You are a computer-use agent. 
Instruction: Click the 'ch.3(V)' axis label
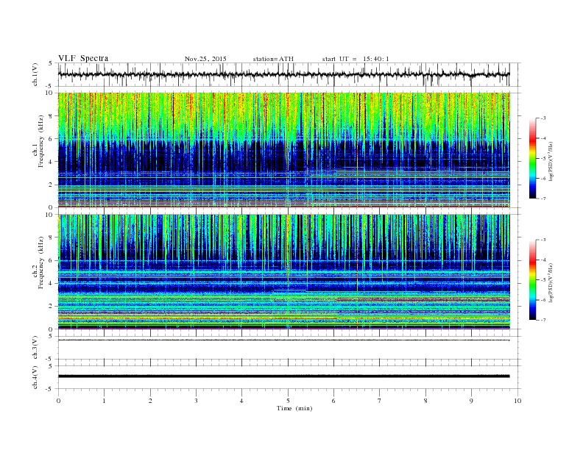(35, 348)
